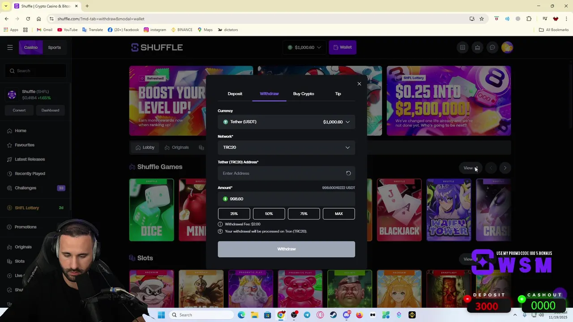Open Promotions in sidebar
The image size is (573, 322).
(26, 227)
